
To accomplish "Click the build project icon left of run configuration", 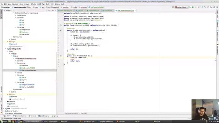I will [x=173, y=7].
